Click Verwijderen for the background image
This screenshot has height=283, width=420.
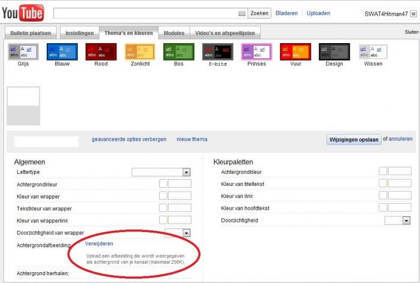[x=99, y=243]
